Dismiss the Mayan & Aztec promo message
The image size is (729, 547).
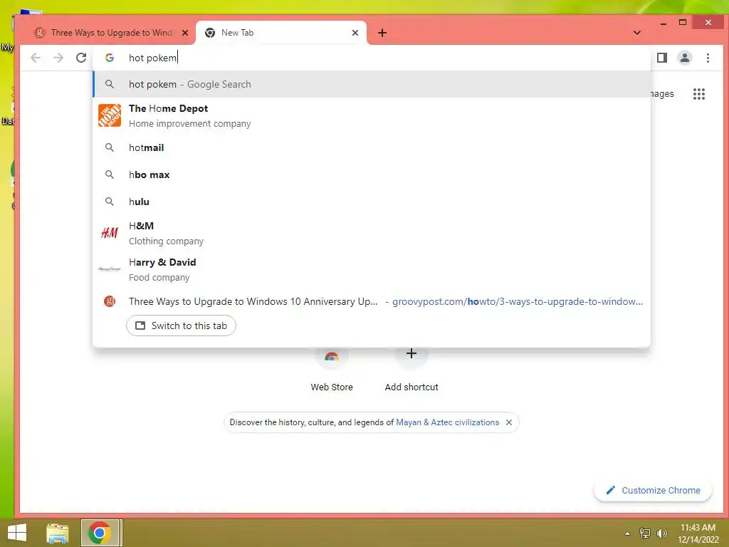(x=509, y=422)
